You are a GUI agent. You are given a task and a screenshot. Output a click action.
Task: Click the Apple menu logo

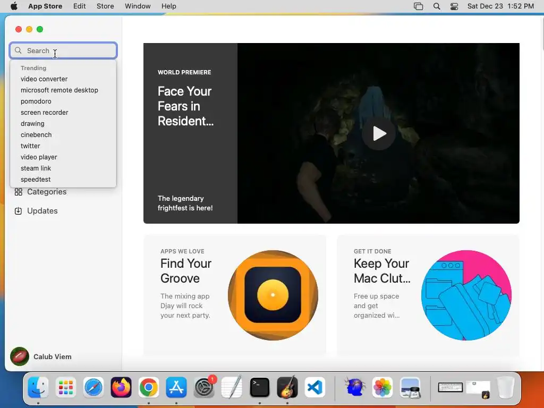tap(14, 6)
